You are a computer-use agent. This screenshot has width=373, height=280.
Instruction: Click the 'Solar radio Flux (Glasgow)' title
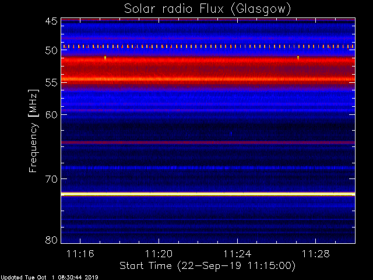[207, 9]
